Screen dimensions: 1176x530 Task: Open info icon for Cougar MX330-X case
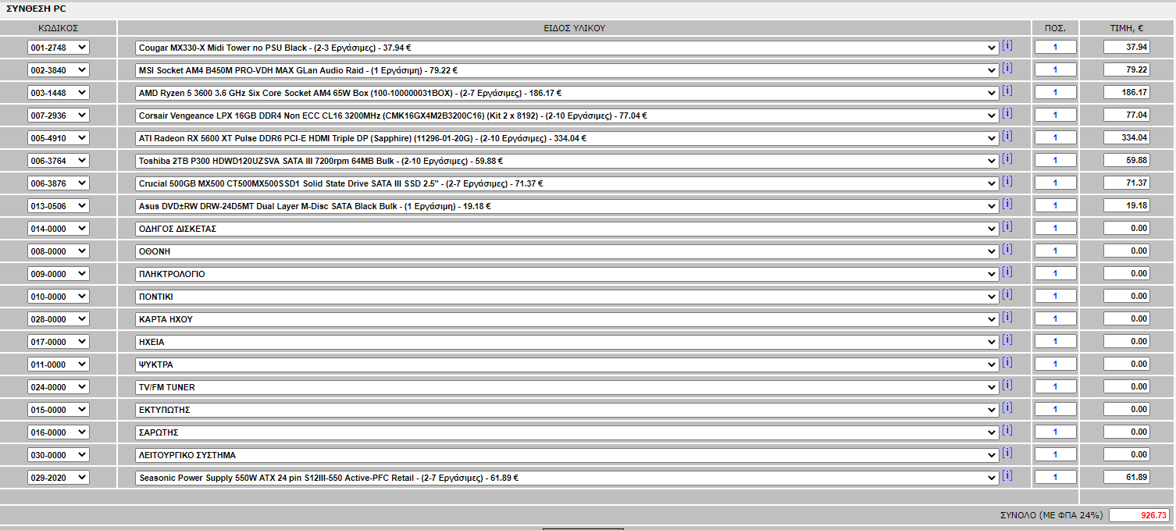click(x=1007, y=45)
